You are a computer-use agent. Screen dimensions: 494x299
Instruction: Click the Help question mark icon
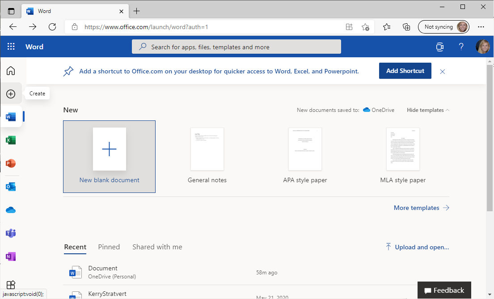pyautogui.click(x=461, y=47)
